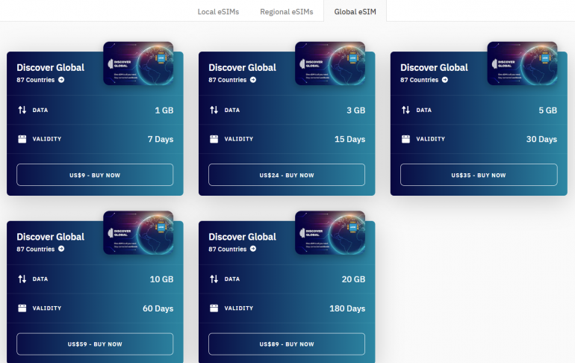The height and width of the screenshot is (363, 575).
Task: Click the data arrows icon on 10 GB card
Action: tap(22, 279)
